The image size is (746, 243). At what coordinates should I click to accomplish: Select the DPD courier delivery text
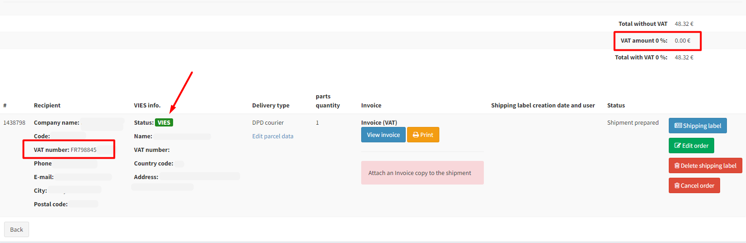pyautogui.click(x=268, y=122)
